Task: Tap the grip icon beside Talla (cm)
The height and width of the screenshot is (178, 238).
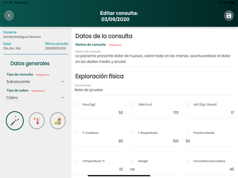Action: click(133, 104)
